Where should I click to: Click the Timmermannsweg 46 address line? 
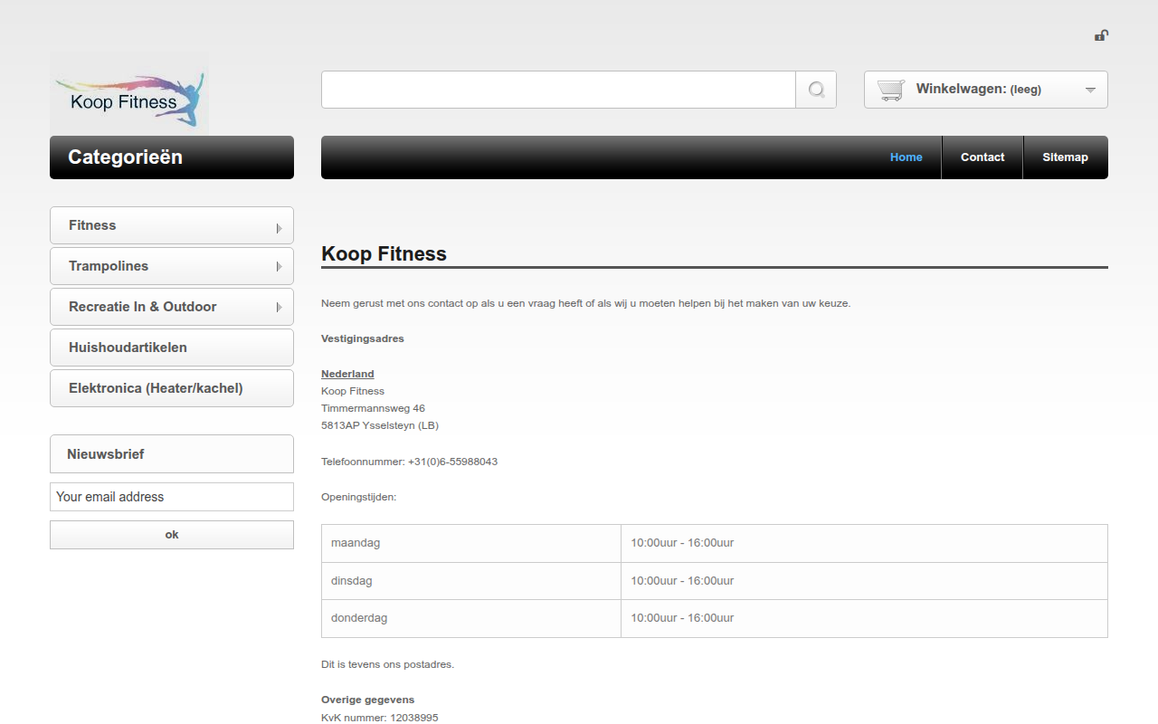[x=373, y=408]
